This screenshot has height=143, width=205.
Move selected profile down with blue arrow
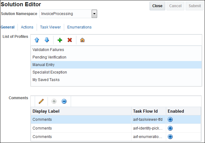point(47,40)
